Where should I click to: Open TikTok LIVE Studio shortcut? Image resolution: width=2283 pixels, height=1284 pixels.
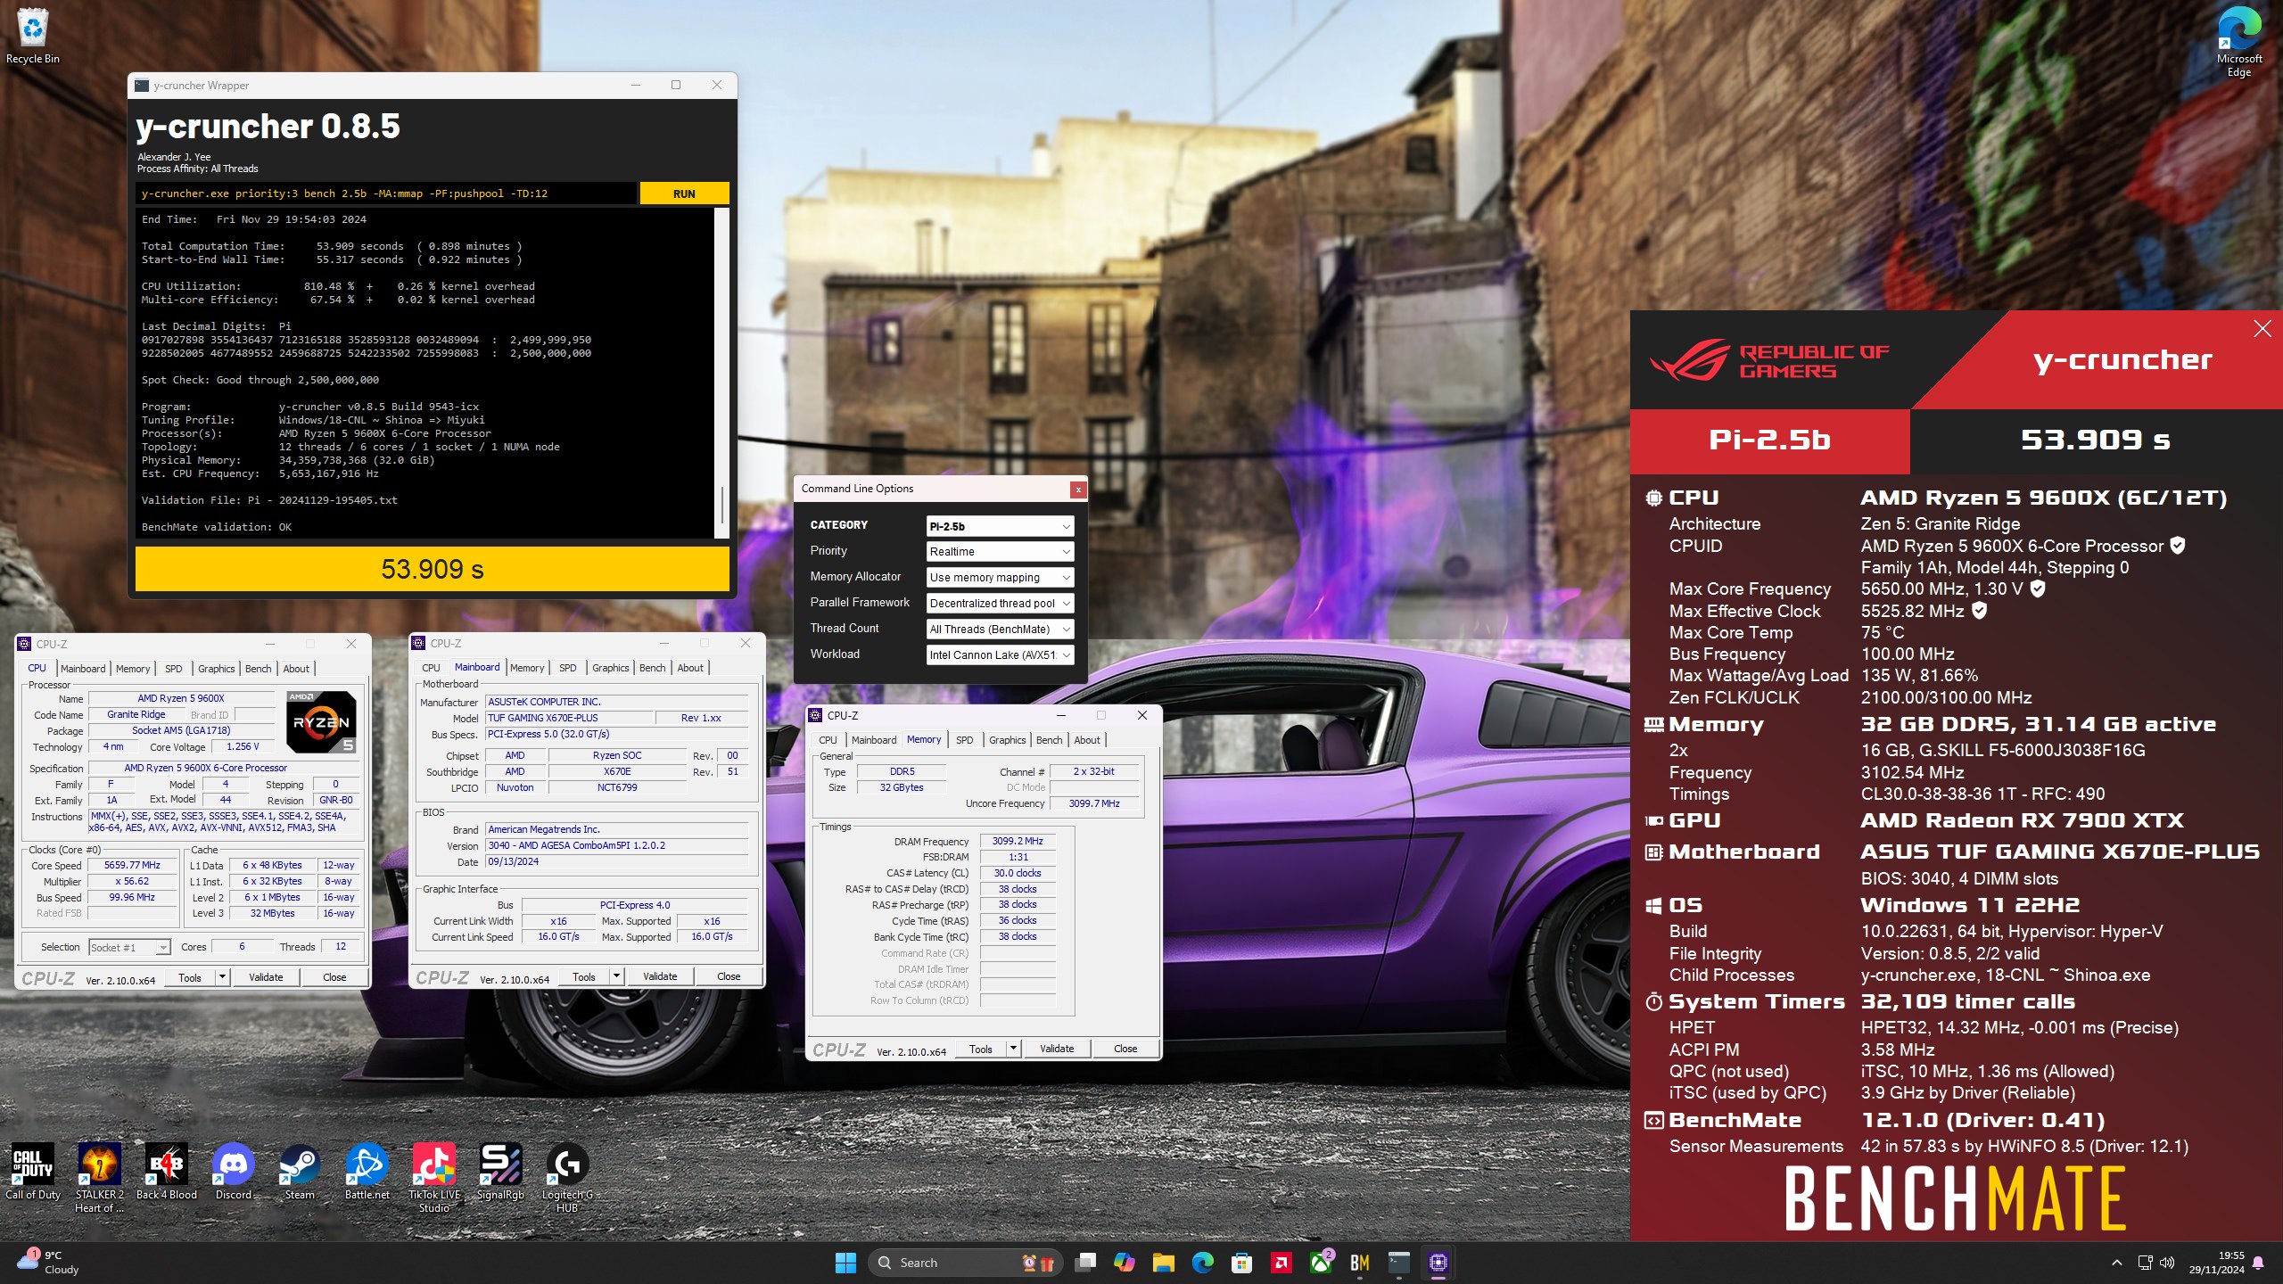[x=434, y=1177]
